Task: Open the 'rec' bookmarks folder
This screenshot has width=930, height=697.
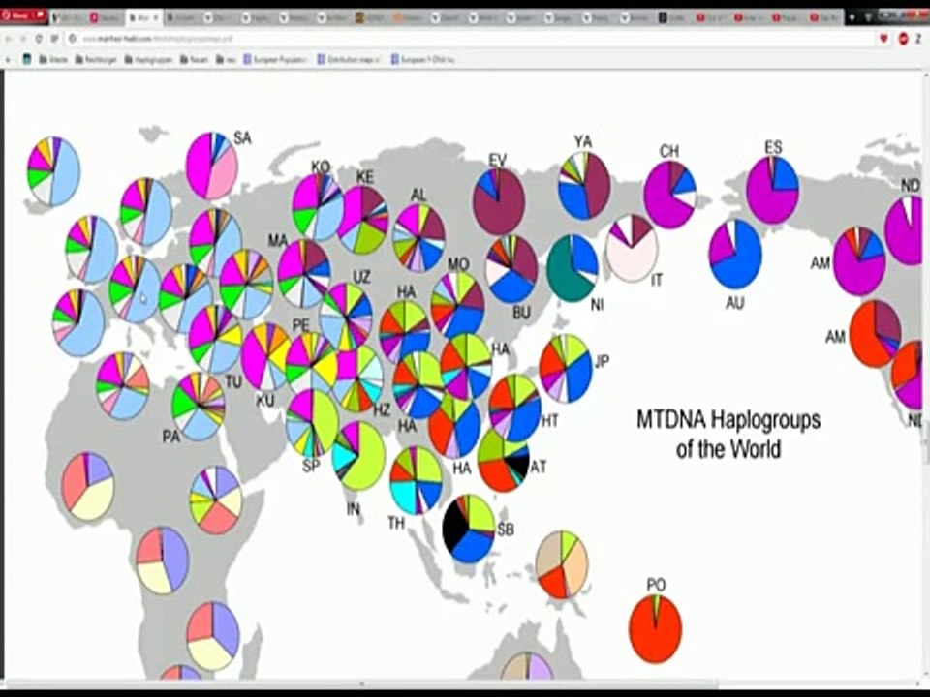Action: pos(226,59)
